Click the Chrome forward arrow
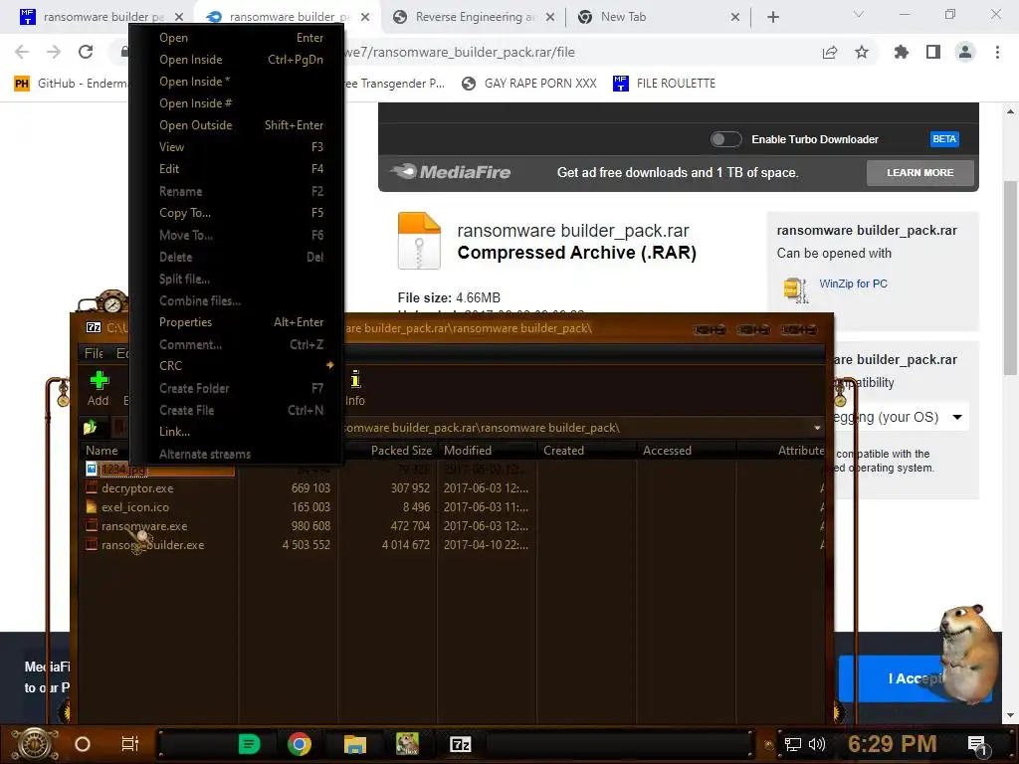This screenshot has width=1019, height=764. click(x=54, y=52)
